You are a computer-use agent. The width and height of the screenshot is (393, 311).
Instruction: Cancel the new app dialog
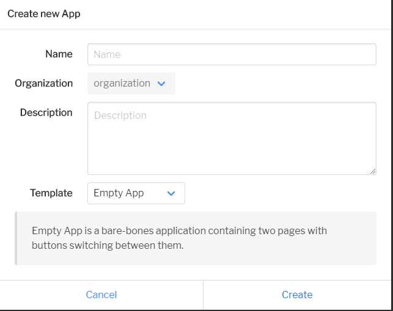pos(101,295)
